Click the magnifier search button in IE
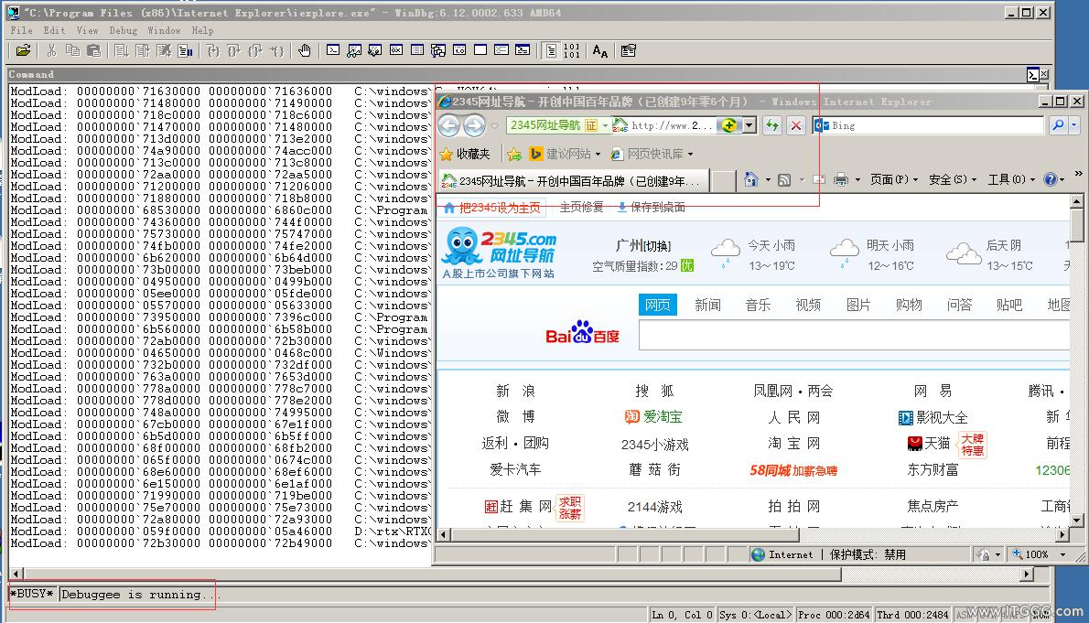This screenshot has height=623, width=1089. [1058, 125]
